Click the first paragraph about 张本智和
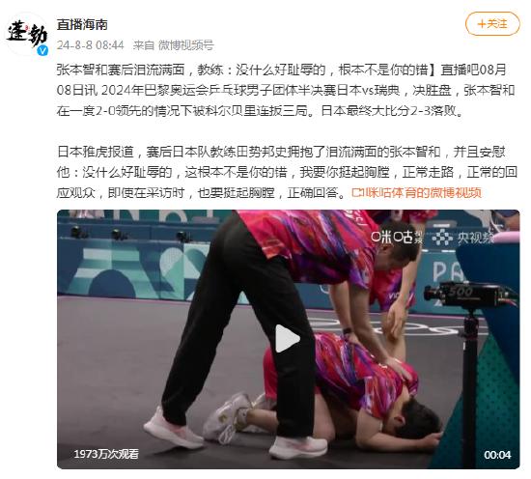Image resolution: width=531 pixels, height=479 pixels. point(286,90)
